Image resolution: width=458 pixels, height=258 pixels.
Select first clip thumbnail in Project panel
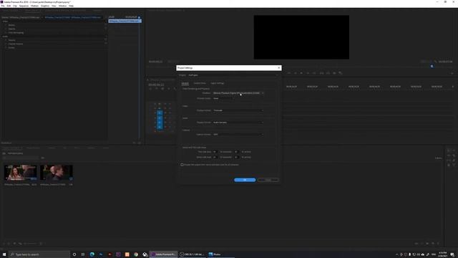point(21,173)
